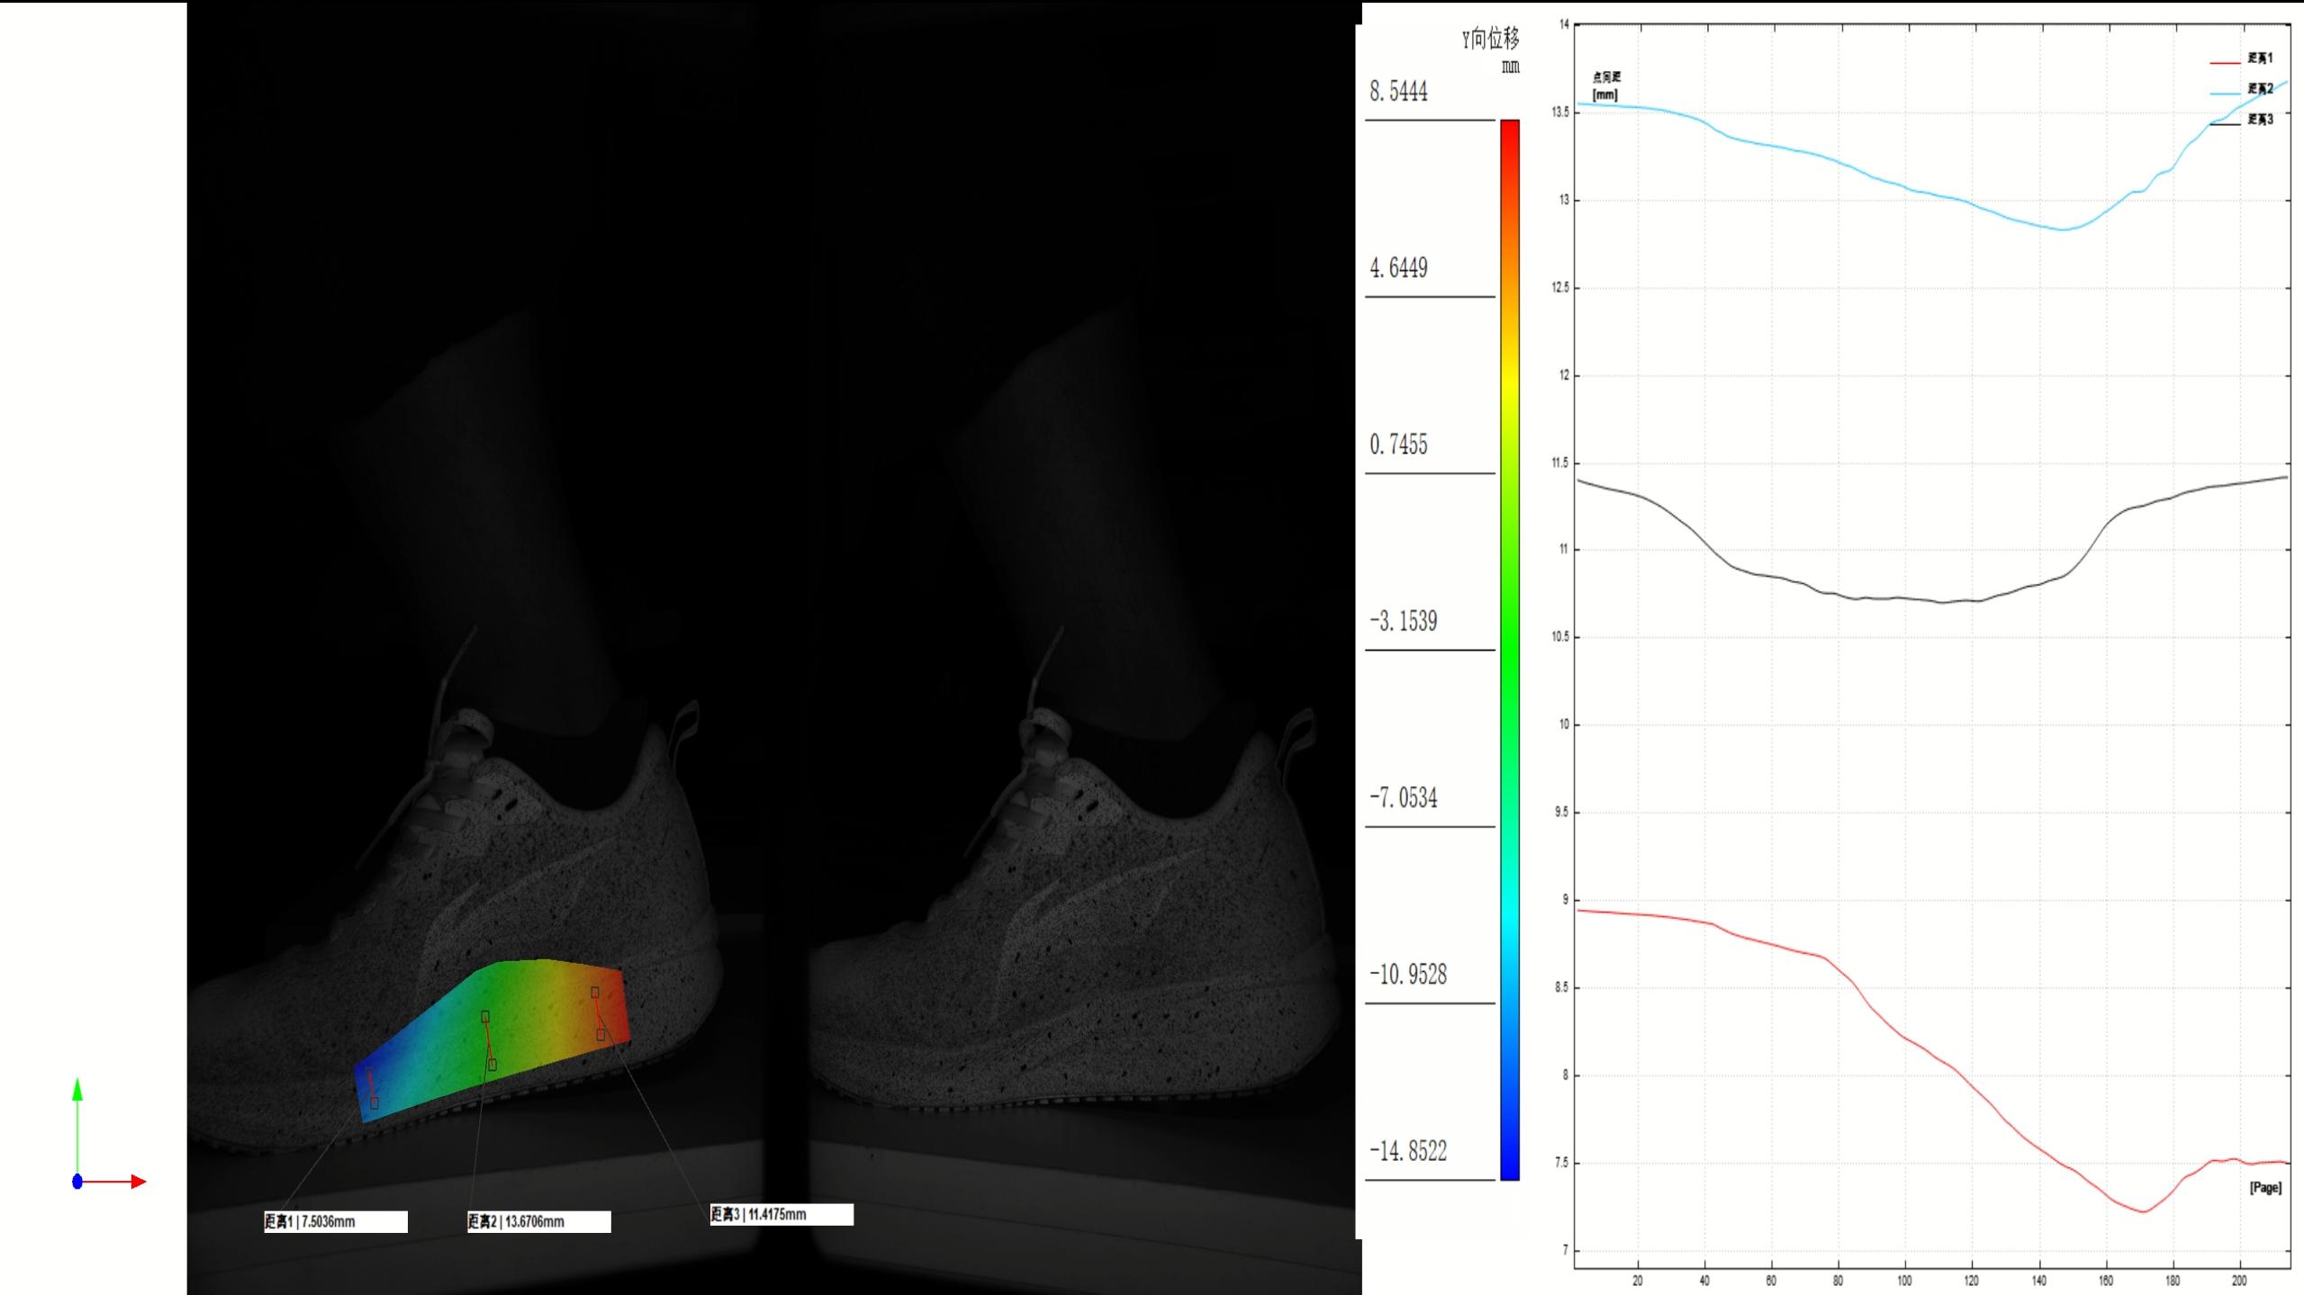Image resolution: width=2304 pixels, height=1295 pixels.
Task: Select lower square handle of 距离1 measurement
Action: click(x=375, y=1102)
